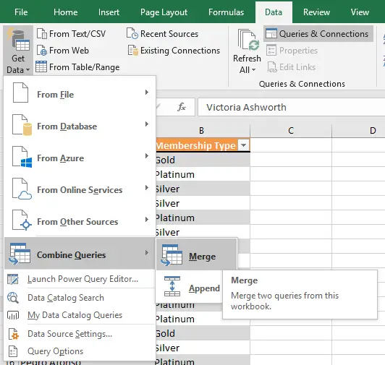The height and width of the screenshot is (365, 385).
Task: Select Merge in Combine Queries submenu
Action: click(x=197, y=255)
